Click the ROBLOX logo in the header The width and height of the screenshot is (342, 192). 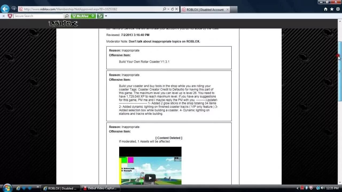pos(63,24)
